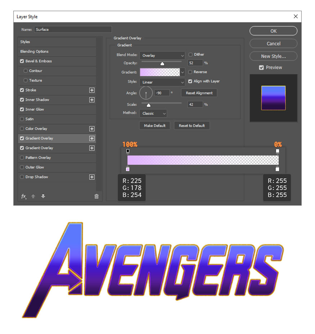Toggle Bevel & Emboss checkbox
Screen dimensions: 315x334
click(x=22, y=61)
